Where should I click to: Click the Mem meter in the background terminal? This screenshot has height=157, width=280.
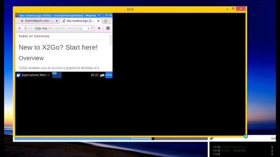click(243, 150)
